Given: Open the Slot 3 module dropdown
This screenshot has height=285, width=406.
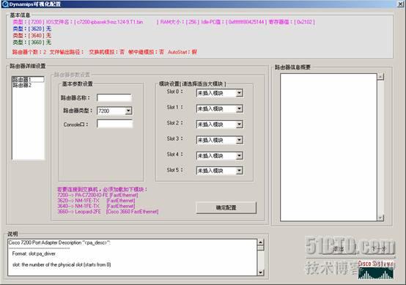Looking at the screenshot, I should pyautogui.click(x=219, y=140).
